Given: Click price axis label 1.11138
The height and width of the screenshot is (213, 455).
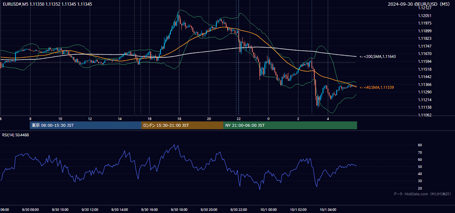Looking at the screenshot, I should click(x=425, y=107).
